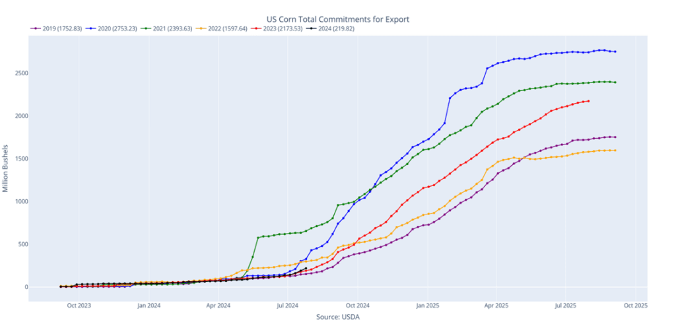Click the Source: USDA axis label
The image size is (676, 330).
(x=338, y=317)
